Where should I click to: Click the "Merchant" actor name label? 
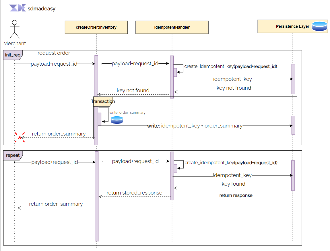point(15,44)
